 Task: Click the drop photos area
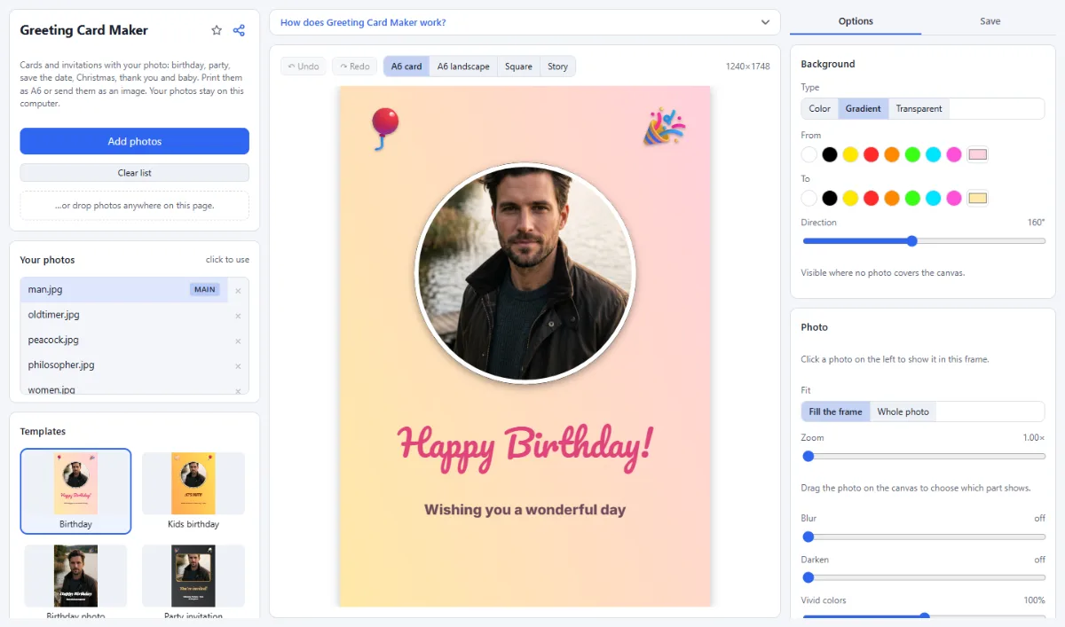coord(134,206)
